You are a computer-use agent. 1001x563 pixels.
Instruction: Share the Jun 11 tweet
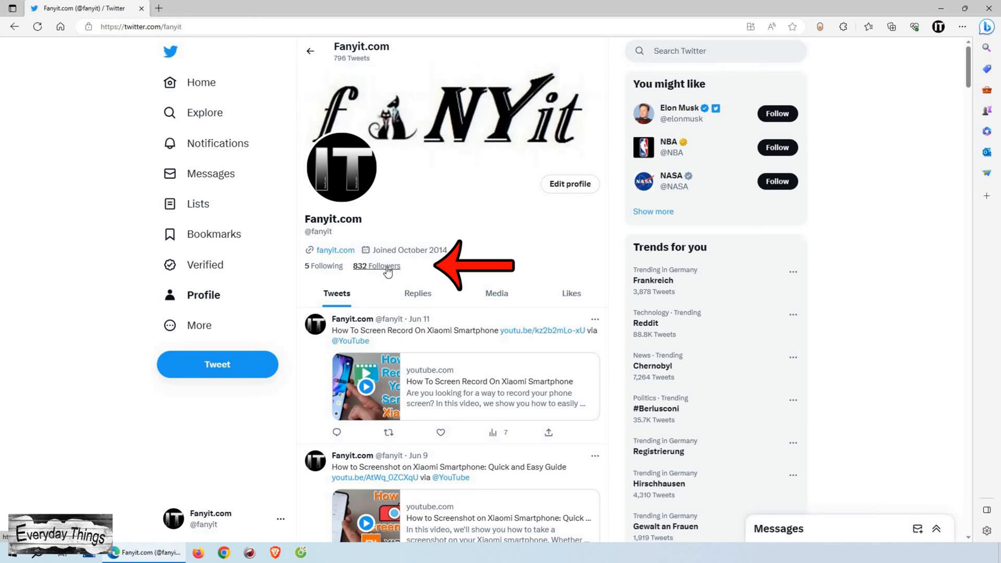point(548,433)
